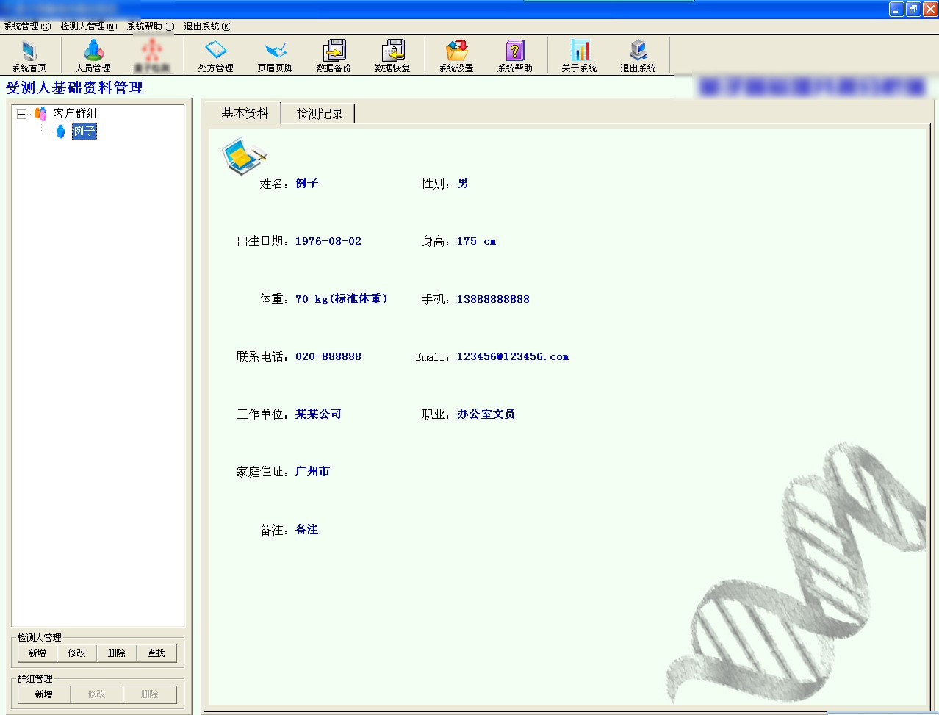This screenshot has width=939, height=715.
Task: Click the height value 175 cm
Action: [x=476, y=241]
